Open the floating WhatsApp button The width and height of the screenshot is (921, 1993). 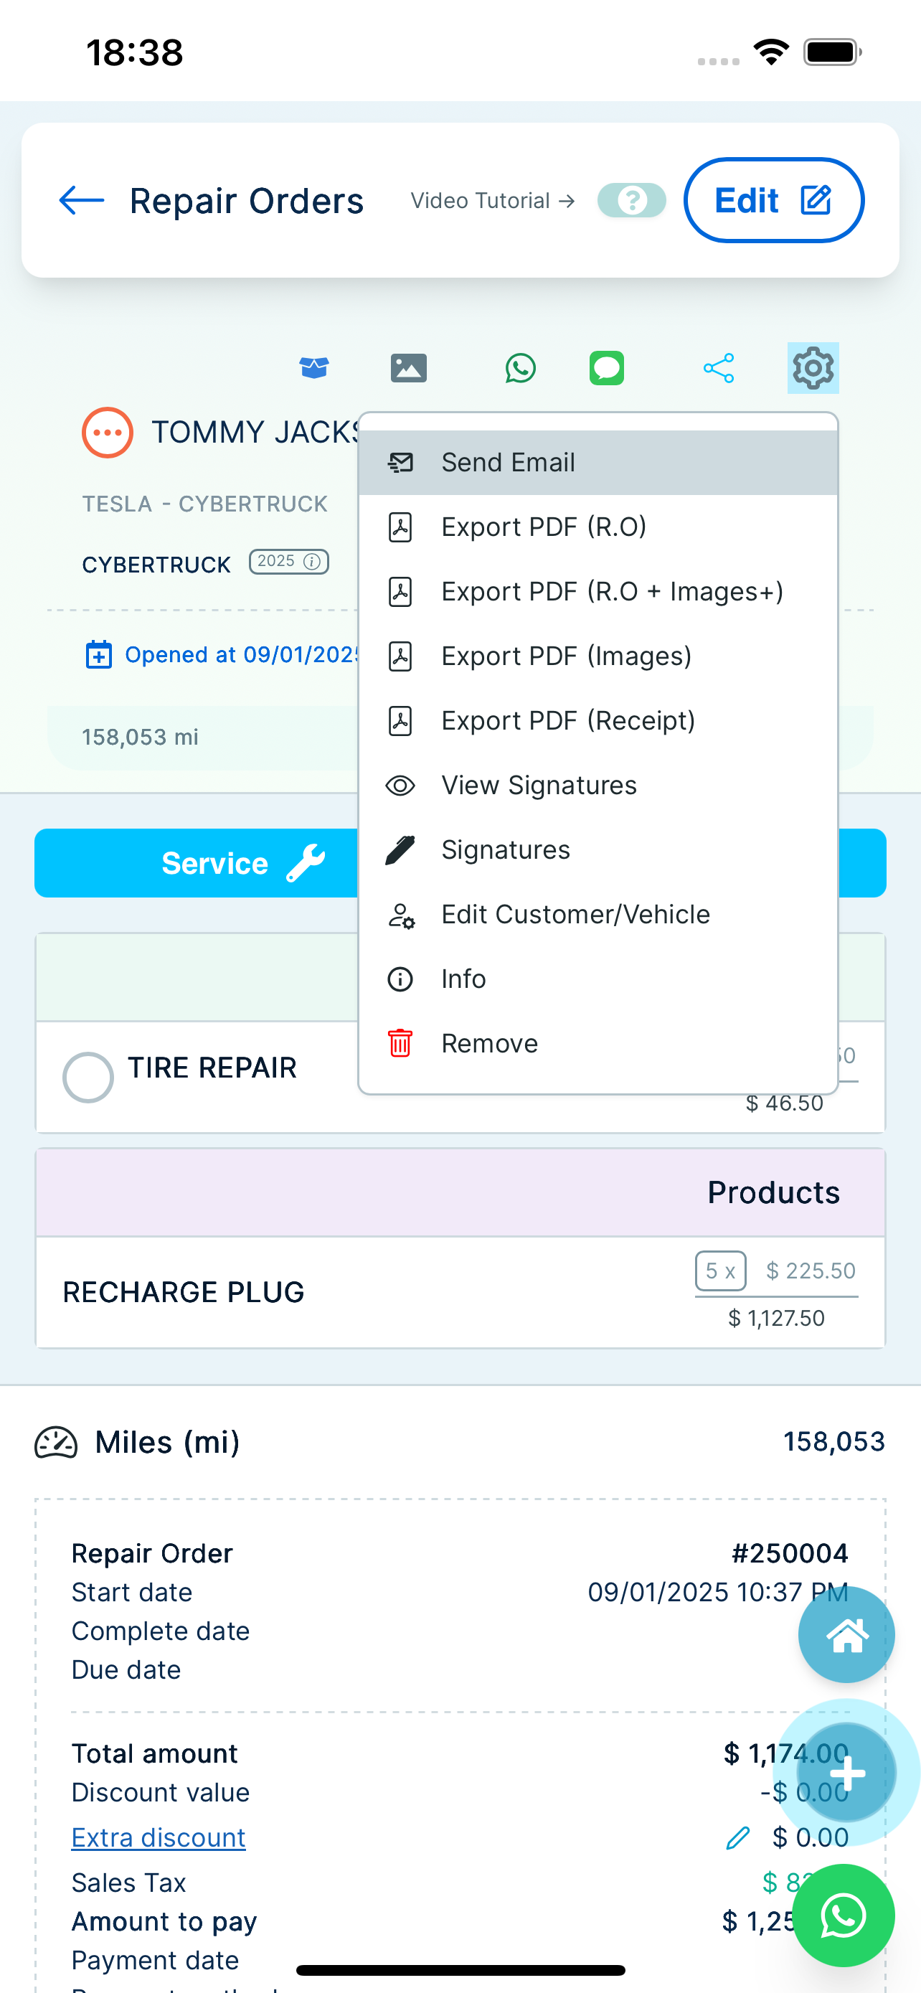843,1916
